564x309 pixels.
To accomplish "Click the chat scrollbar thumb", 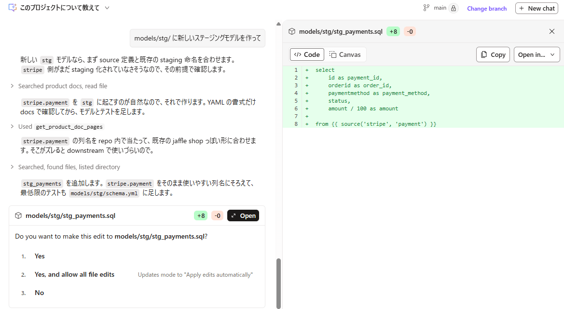I will click(x=278, y=283).
